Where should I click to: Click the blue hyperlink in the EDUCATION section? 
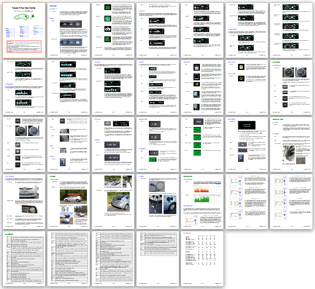click(x=218, y=184)
